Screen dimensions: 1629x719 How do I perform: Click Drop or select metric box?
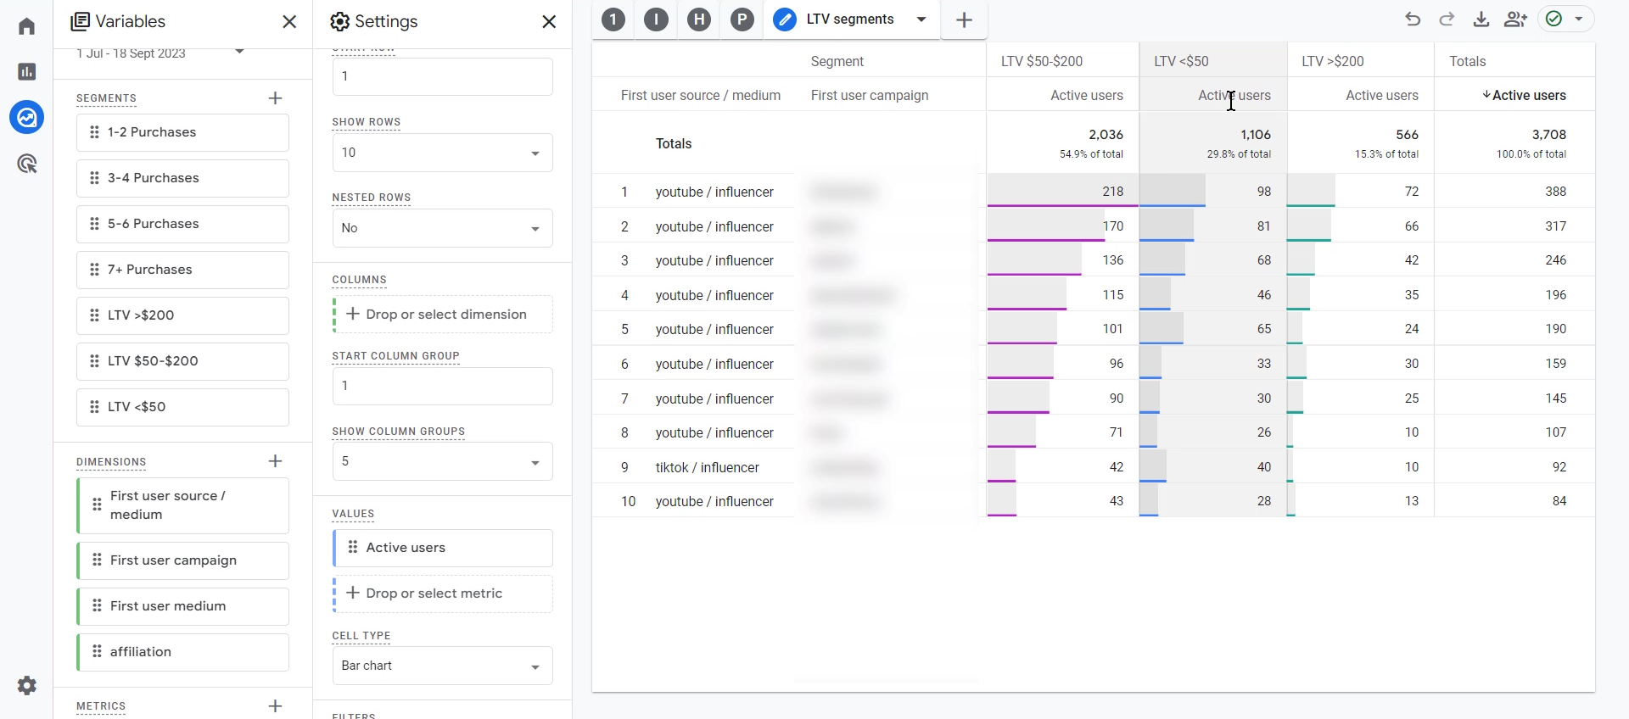[442, 594]
